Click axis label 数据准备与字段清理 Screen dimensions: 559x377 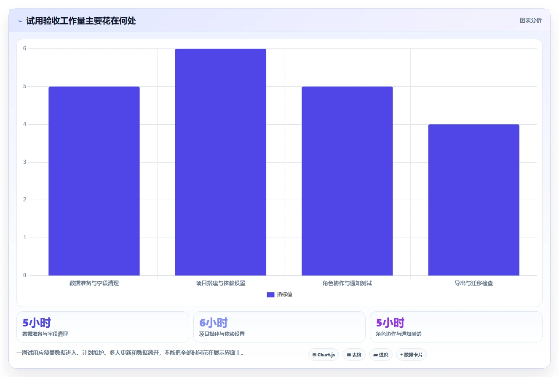(94, 283)
